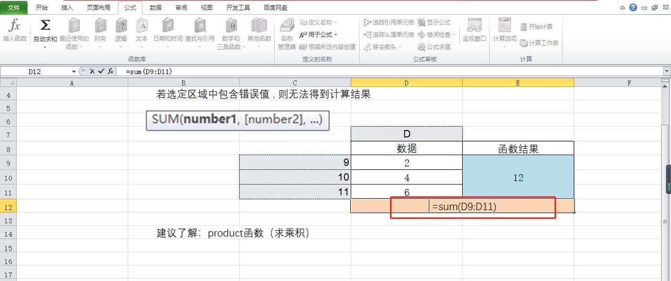Click the 自动求和 sigma icon
671x281 pixels.
coord(45,25)
